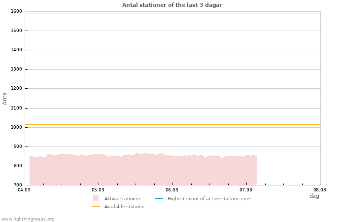Click the 04.03 date tick label

point(24,189)
